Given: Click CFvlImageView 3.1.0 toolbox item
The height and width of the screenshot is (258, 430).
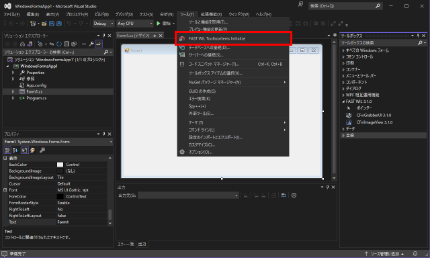Looking at the screenshot, I should tap(374, 122).
